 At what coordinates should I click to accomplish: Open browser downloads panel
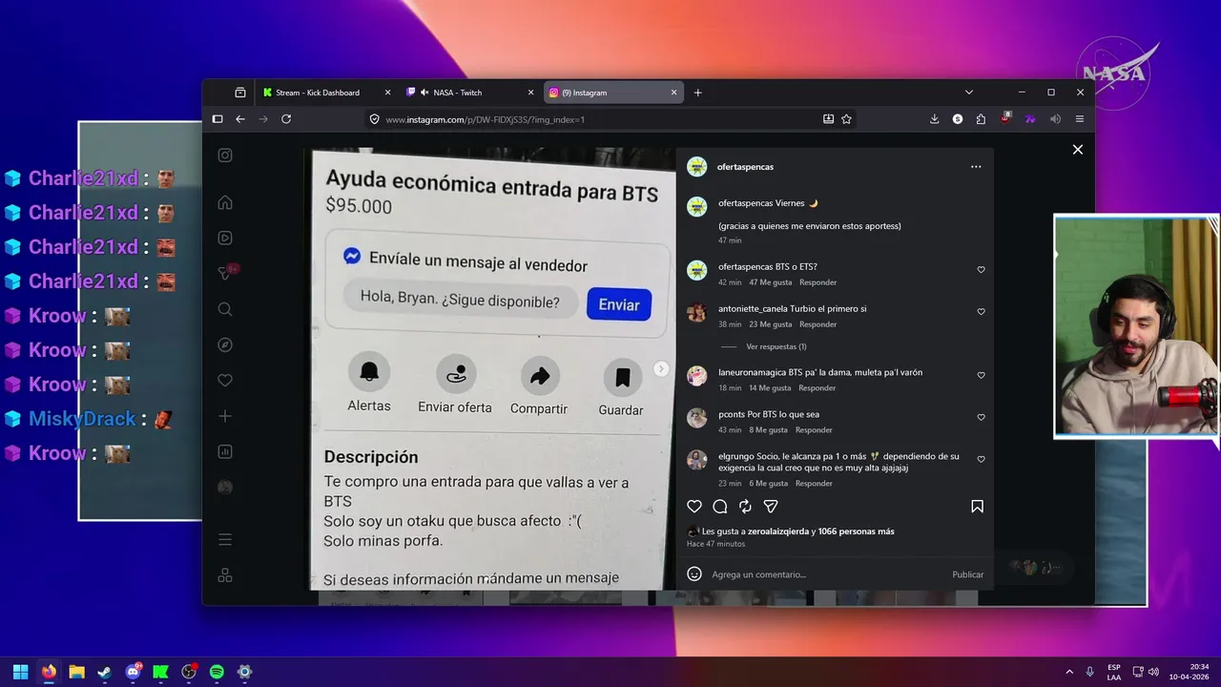point(935,119)
